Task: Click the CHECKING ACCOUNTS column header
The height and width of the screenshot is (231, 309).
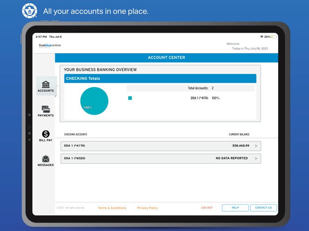Action: click(75, 134)
